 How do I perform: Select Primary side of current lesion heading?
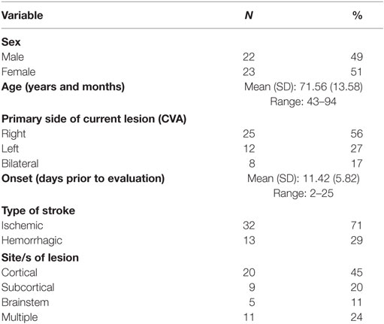(x=94, y=119)
